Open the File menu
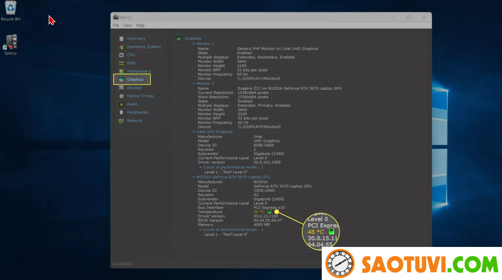Screen dimensions: 502x280 tap(116, 25)
